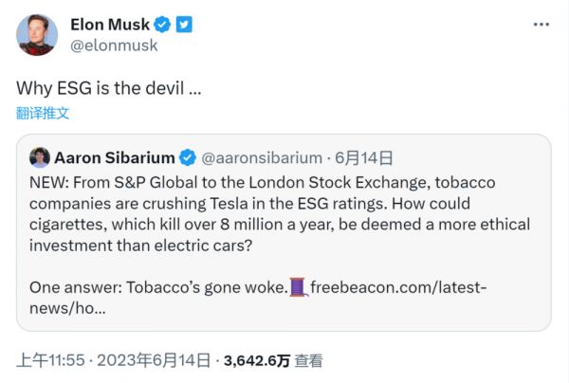Viewport: 569px width, 383px height.
Task: Click the 查看 views label
Action: [x=308, y=360]
